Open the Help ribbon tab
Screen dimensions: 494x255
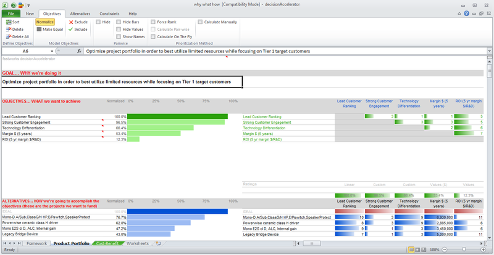pos(133,14)
